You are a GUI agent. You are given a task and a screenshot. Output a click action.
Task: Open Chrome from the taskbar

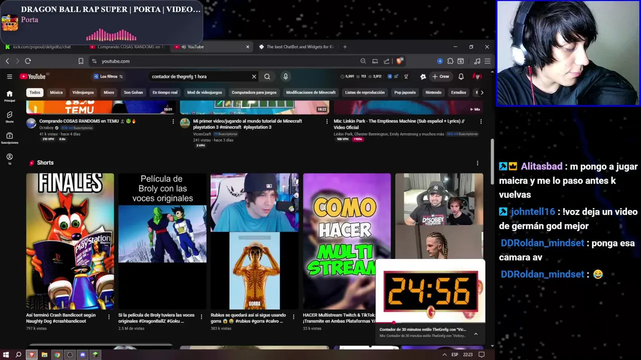pyautogui.click(x=57, y=354)
